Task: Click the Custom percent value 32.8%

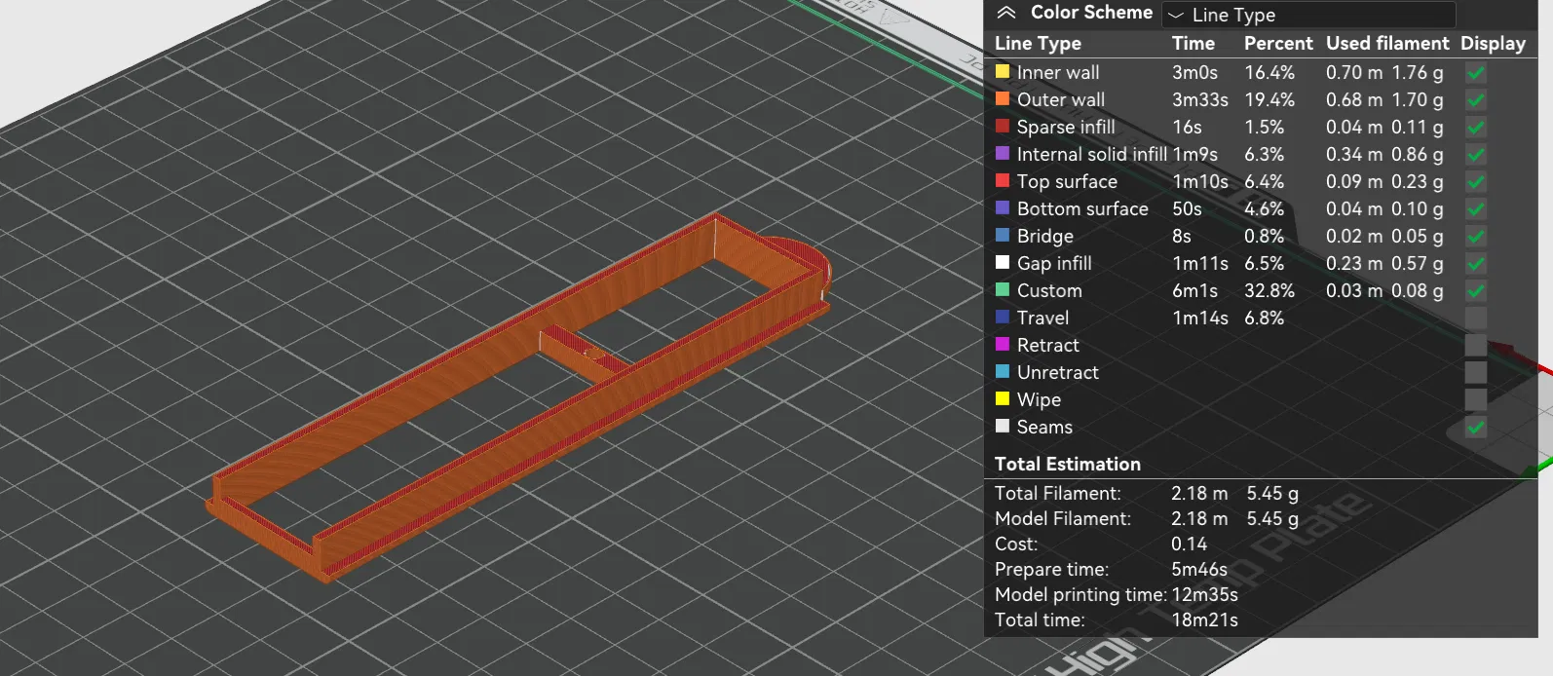Action: 1269,291
